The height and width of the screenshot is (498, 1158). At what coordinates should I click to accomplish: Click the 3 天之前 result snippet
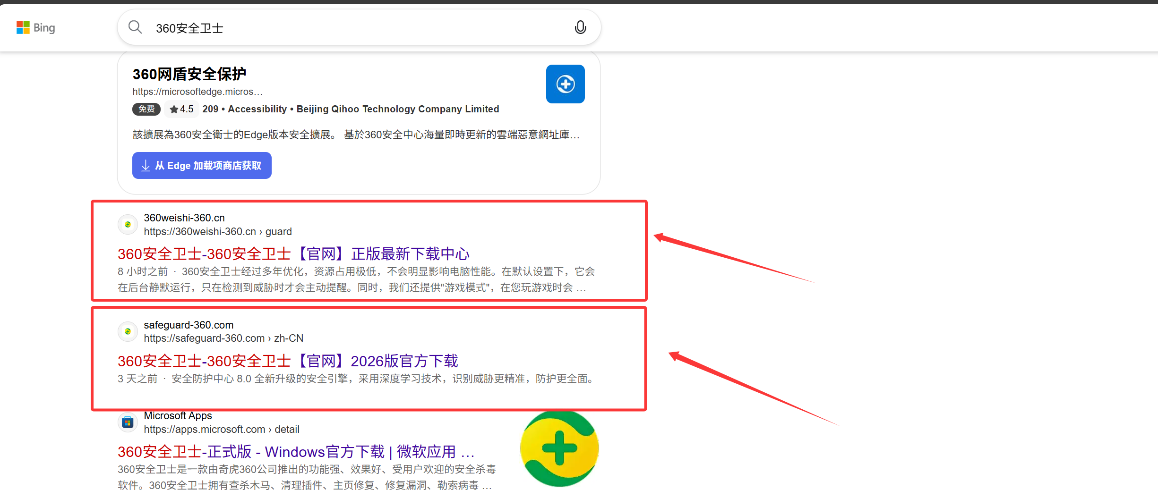click(356, 379)
